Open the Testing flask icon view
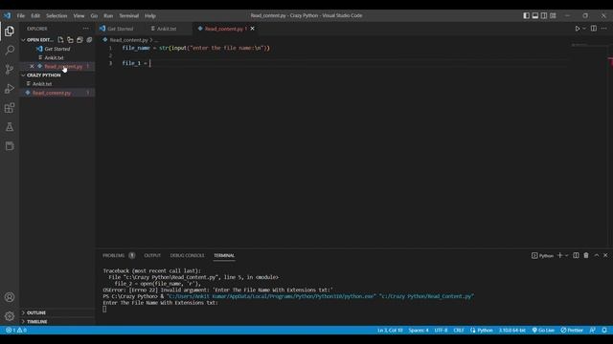 [x=10, y=127]
